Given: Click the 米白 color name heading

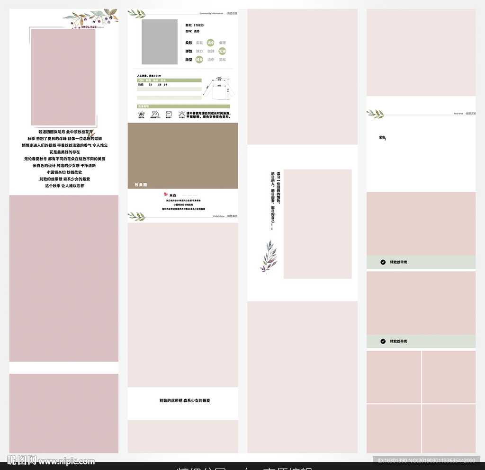Looking at the screenshot, I should [172, 195].
